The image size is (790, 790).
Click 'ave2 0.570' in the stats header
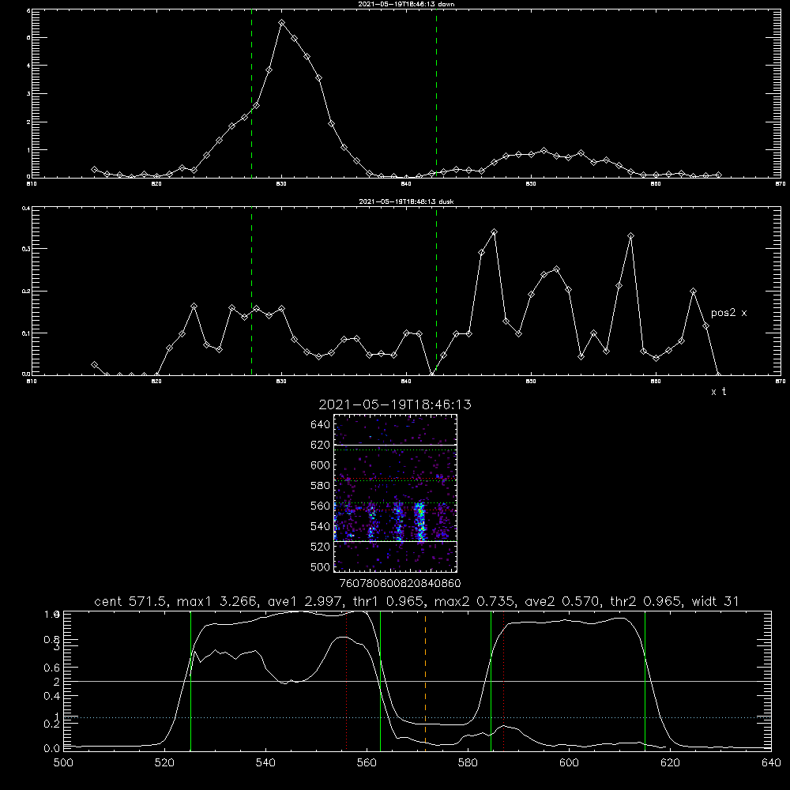point(562,601)
